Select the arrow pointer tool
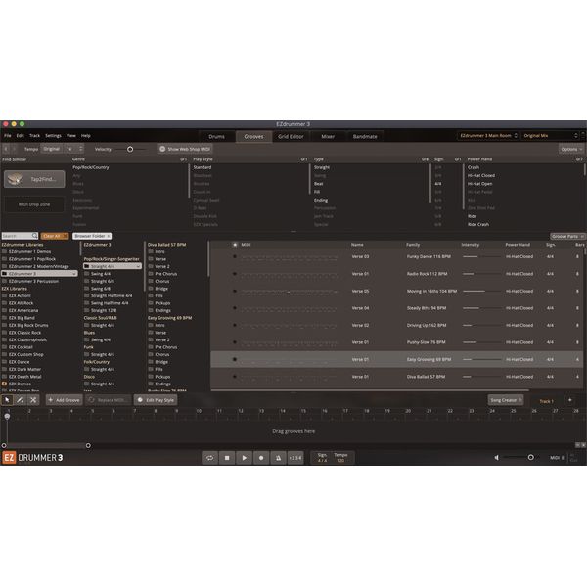This screenshot has width=587, height=587. tap(7, 400)
